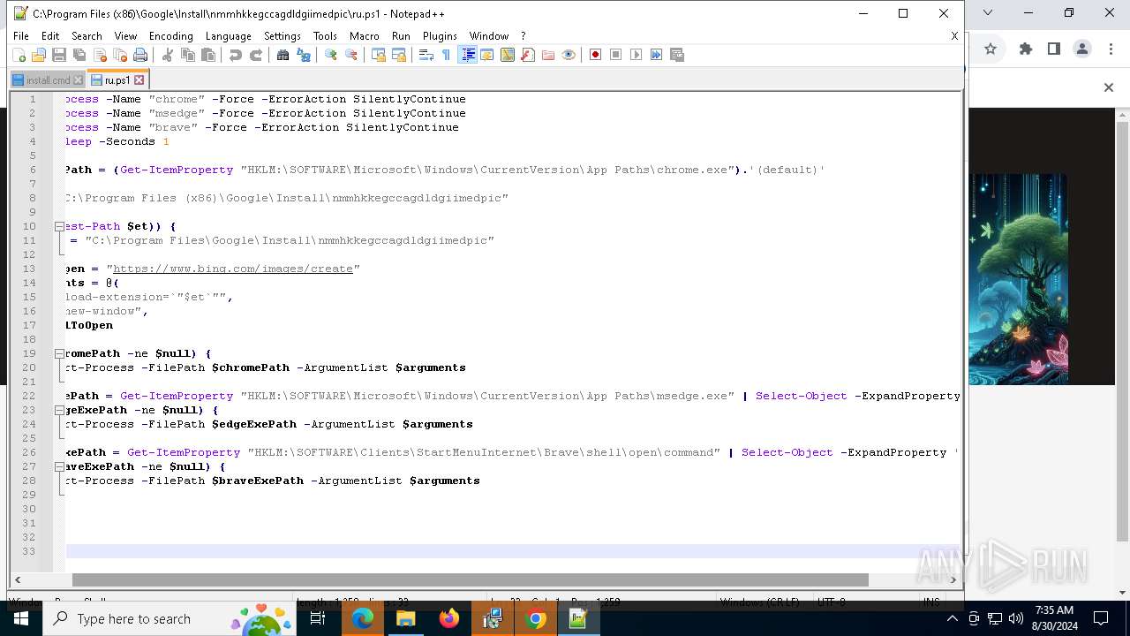Viewport: 1130px width, 636px height.
Task: Click the macro Playback icon
Action: [x=637, y=55]
